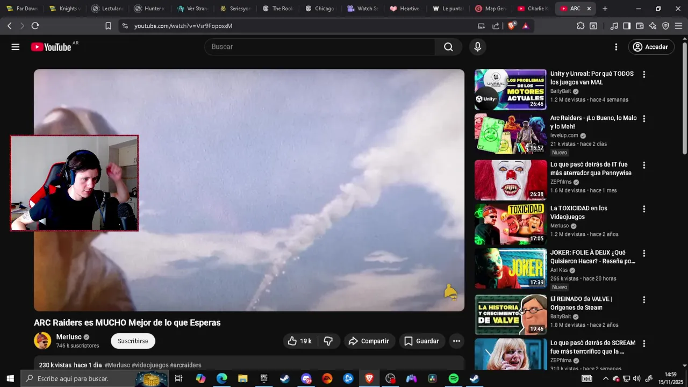Open Spotify from the taskbar
Screen dimensions: 688x387
click(454, 378)
